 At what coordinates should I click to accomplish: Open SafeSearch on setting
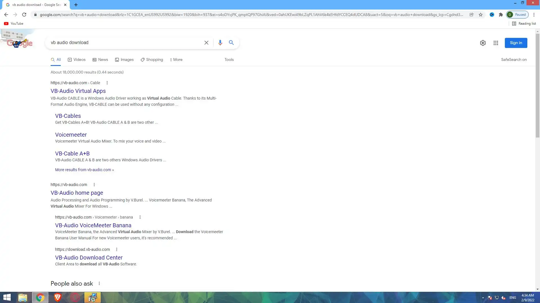click(x=514, y=60)
